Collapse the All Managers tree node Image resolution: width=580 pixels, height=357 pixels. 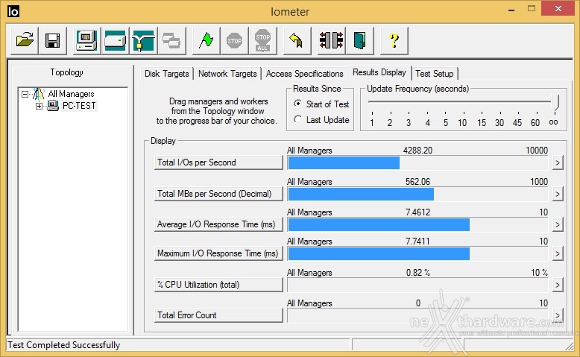coord(25,94)
